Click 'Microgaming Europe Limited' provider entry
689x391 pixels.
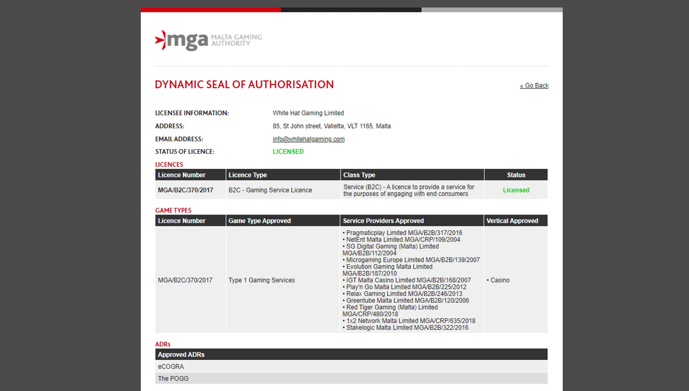411,260
